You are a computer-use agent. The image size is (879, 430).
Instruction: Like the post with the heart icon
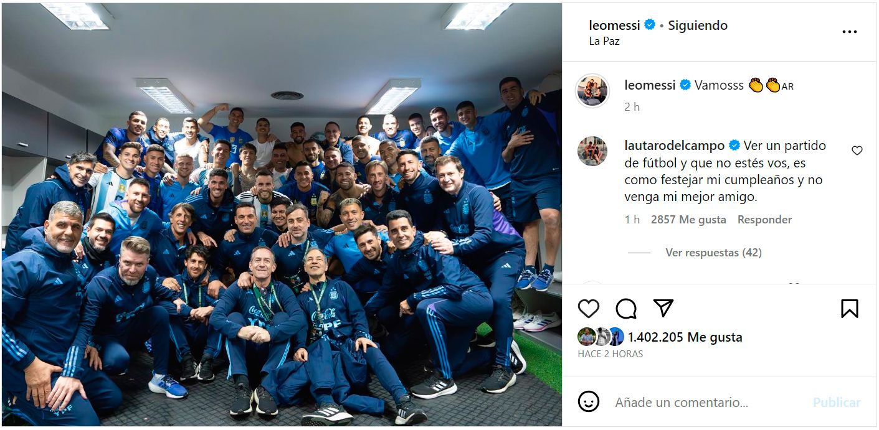pos(589,309)
